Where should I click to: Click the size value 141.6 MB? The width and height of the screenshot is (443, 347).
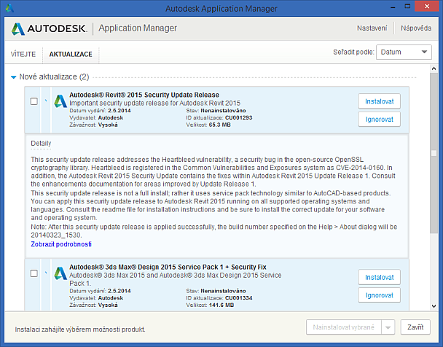(221, 305)
